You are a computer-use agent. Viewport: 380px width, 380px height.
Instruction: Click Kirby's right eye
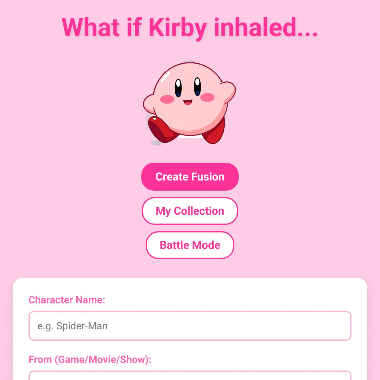(197, 86)
